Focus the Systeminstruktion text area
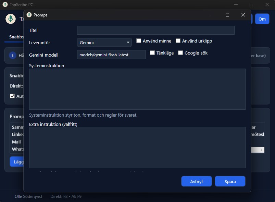This screenshot has height=202, width=275. [x=137, y=89]
